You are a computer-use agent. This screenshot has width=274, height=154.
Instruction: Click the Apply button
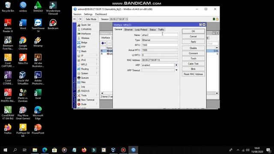point(193,42)
